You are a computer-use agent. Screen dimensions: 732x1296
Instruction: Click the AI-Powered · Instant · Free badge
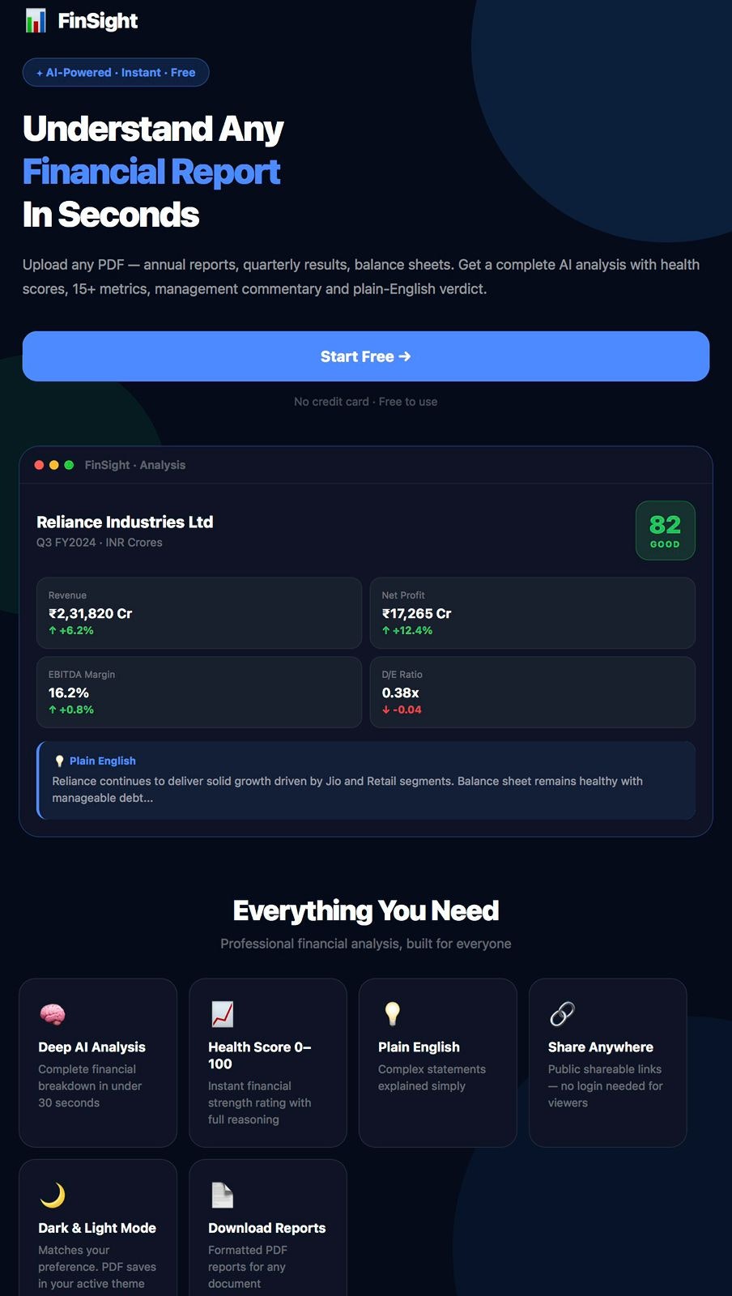click(116, 72)
